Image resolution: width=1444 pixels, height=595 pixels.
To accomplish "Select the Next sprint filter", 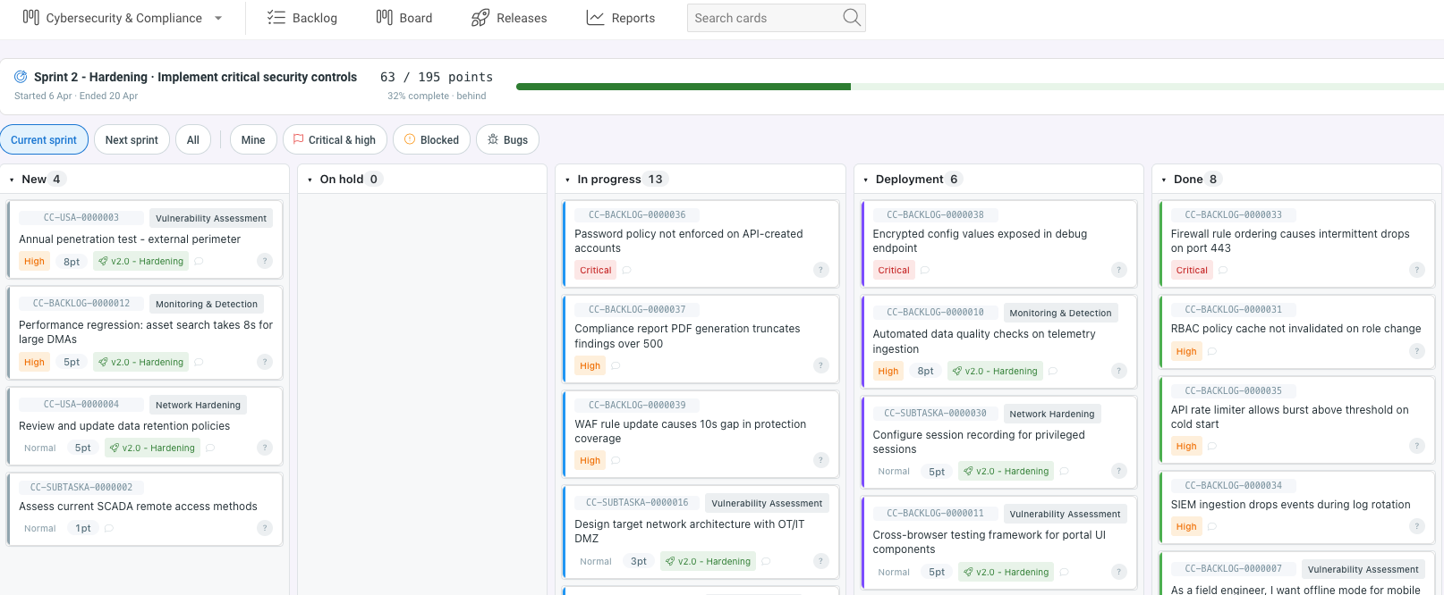I will (x=132, y=139).
